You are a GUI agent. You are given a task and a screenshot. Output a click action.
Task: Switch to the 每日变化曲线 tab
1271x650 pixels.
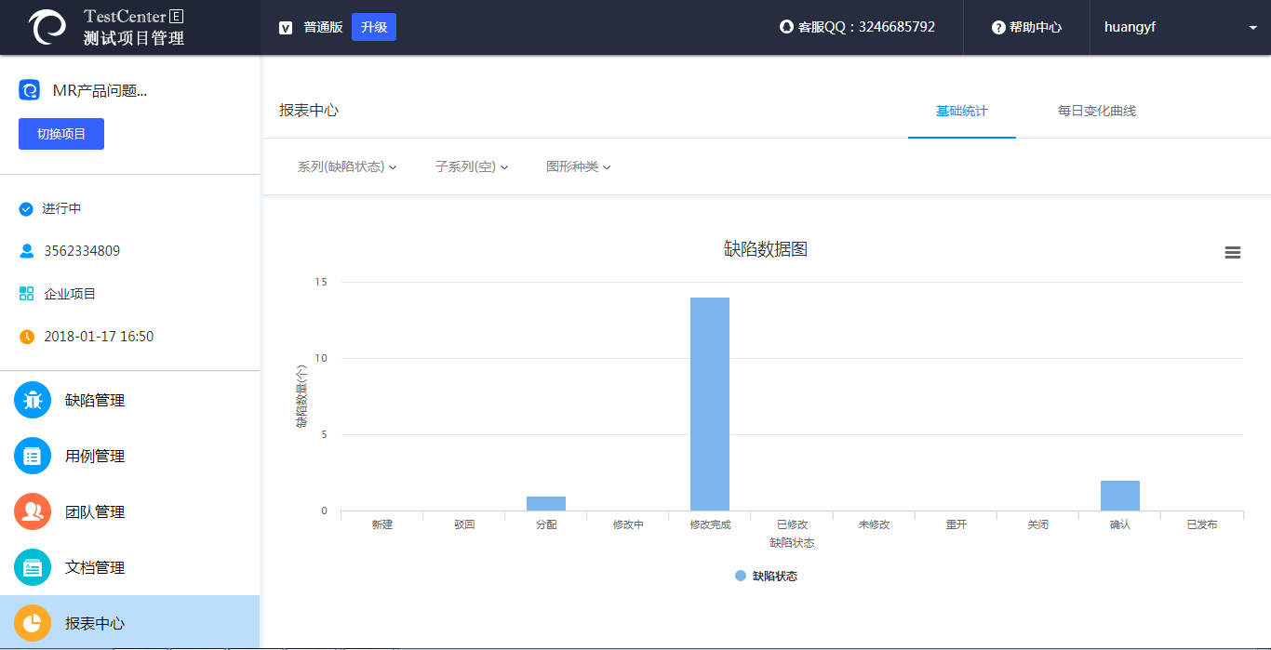click(x=1096, y=112)
